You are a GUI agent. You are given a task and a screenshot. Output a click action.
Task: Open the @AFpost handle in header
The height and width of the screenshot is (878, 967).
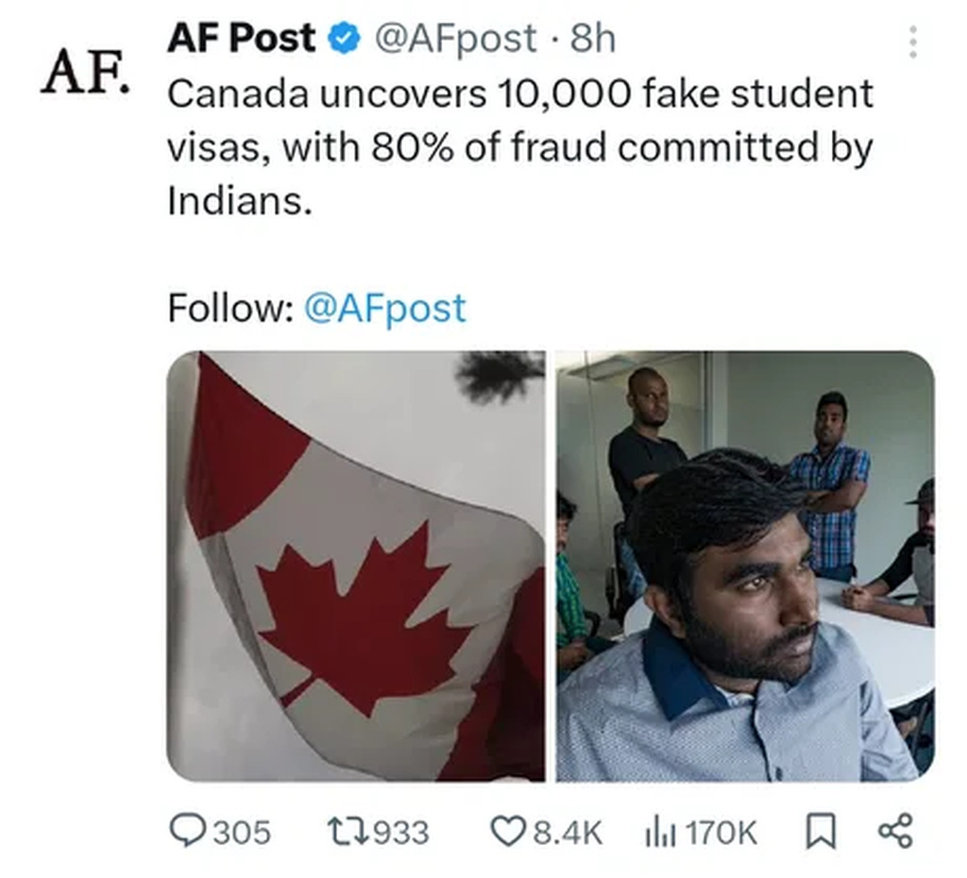pyautogui.click(x=456, y=38)
